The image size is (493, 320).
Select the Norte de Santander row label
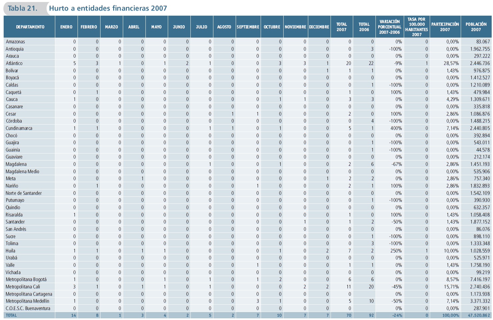point(24,193)
